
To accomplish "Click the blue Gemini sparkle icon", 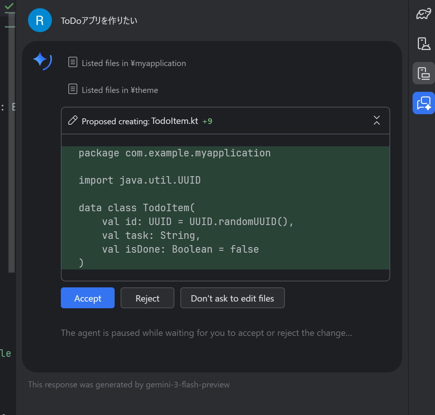I will point(42,60).
